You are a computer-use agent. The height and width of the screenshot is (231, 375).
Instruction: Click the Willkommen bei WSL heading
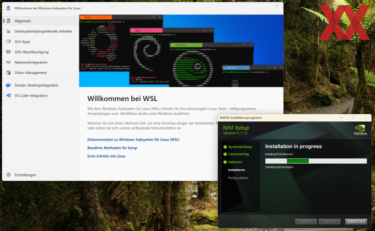pos(122,99)
